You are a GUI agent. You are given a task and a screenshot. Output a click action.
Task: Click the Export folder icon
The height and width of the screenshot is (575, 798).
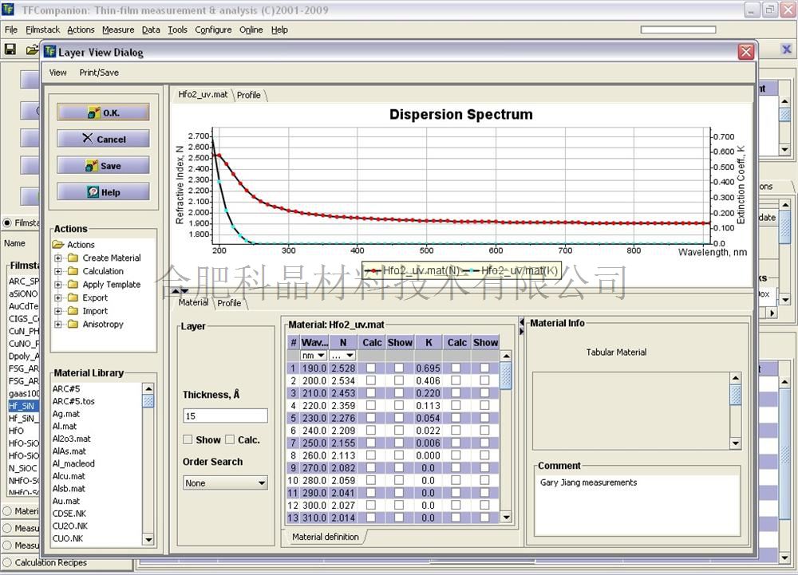pos(73,297)
